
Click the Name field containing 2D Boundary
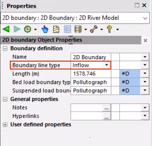coord(91,57)
